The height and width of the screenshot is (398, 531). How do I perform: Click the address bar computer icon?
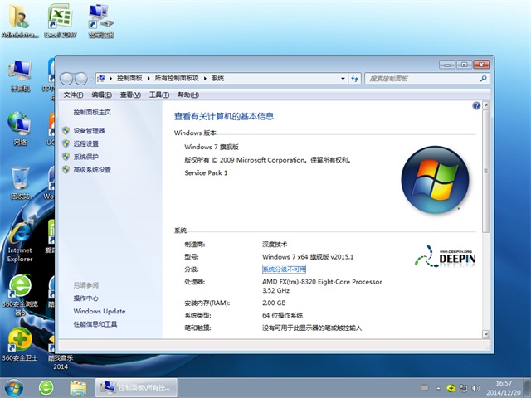pos(101,79)
